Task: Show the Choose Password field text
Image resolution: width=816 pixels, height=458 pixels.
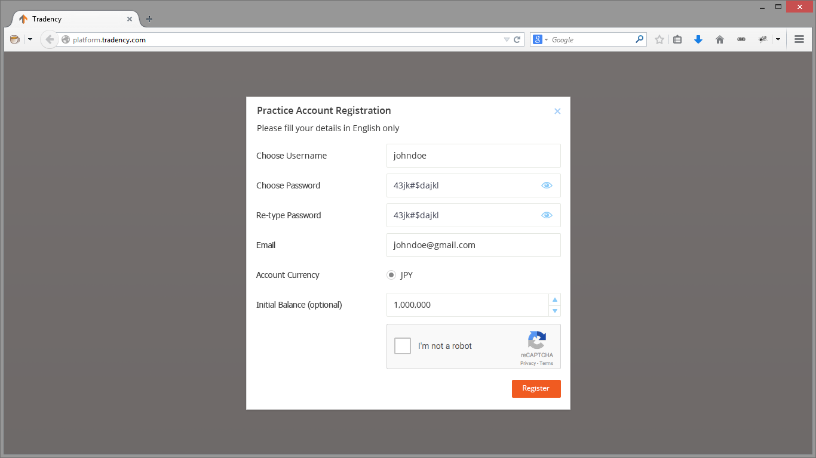Action: pyautogui.click(x=547, y=185)
